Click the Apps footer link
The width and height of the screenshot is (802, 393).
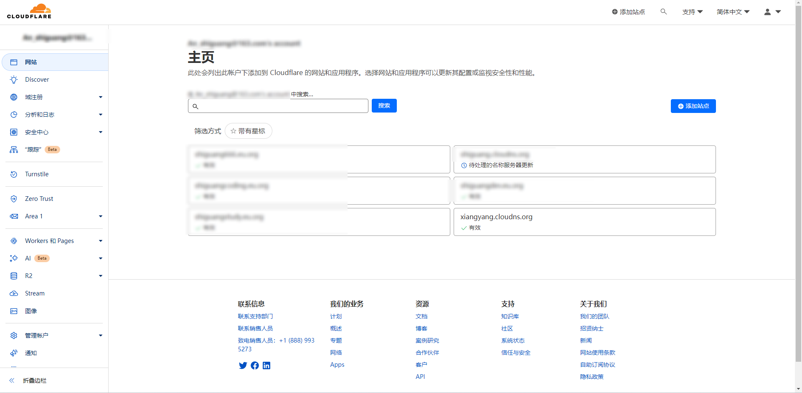coord(337,364)
